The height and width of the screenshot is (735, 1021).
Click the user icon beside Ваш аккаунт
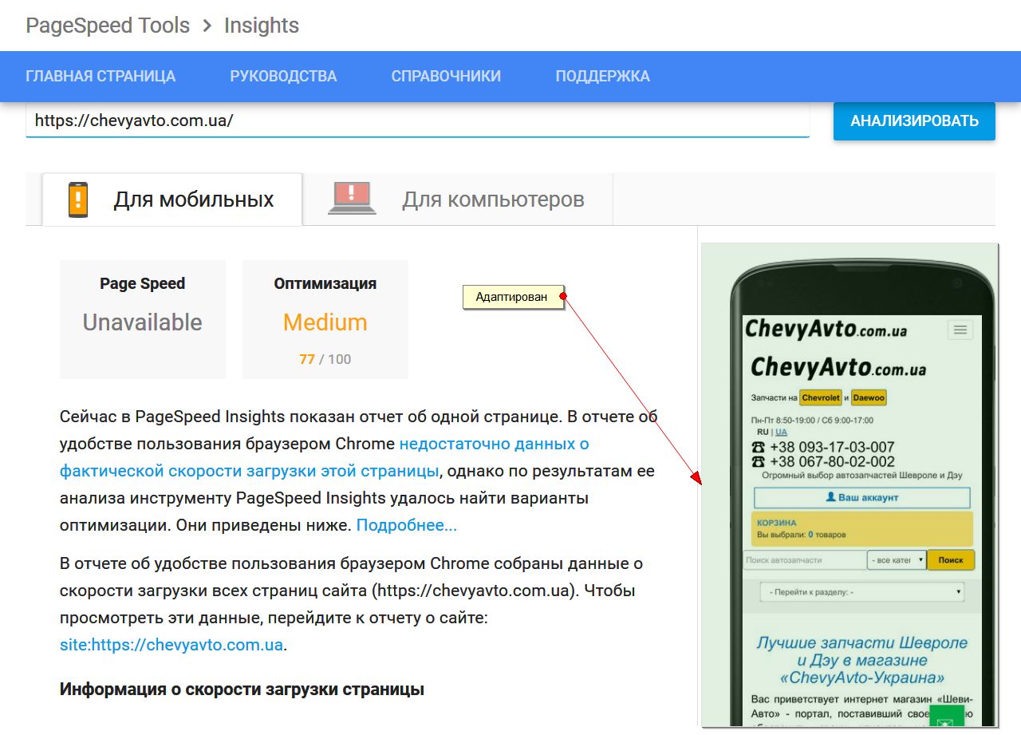830,497
